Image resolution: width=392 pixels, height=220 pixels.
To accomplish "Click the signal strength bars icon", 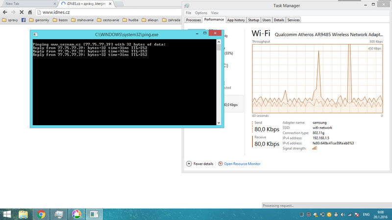I will pos(315,148).
